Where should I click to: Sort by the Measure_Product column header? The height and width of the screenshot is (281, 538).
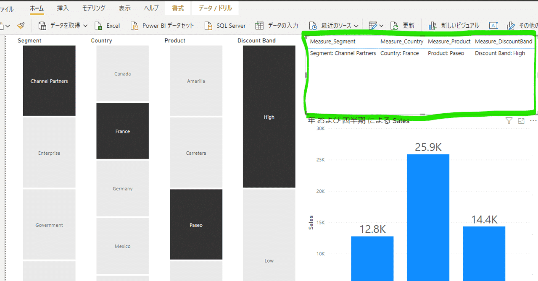coord(449,42)
